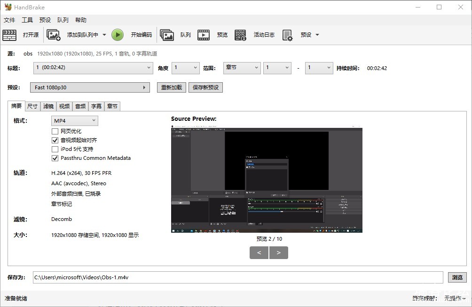Open the Queue images icon
Screen dimensions: 472x307
tap(167, 35)
